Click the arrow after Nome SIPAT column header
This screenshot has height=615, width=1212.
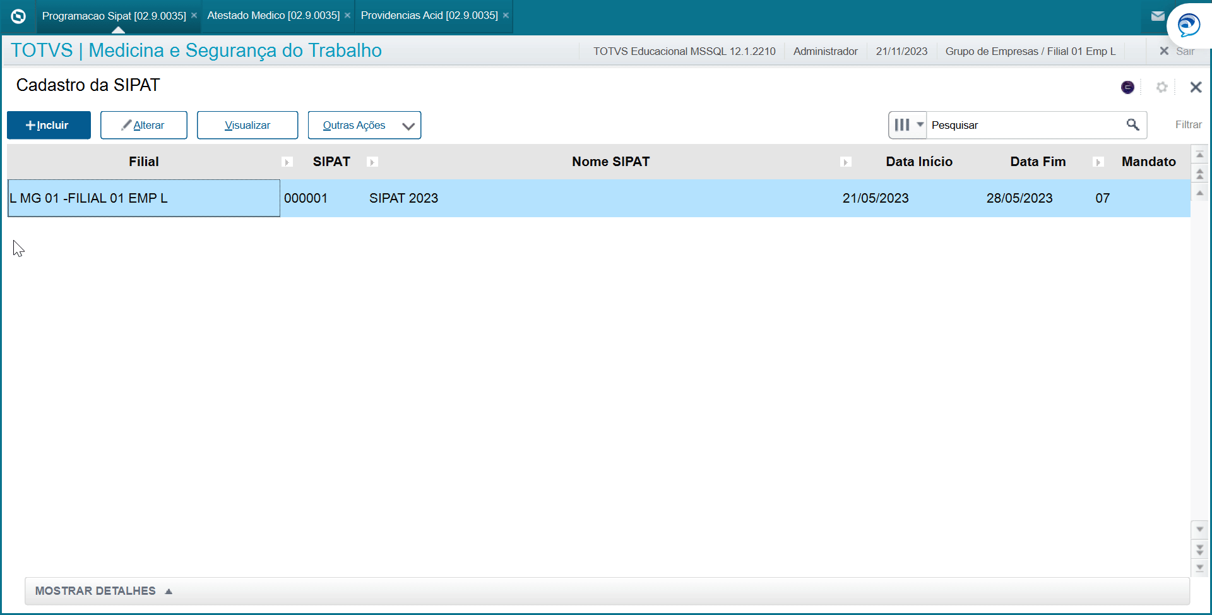tap(846, 162)
